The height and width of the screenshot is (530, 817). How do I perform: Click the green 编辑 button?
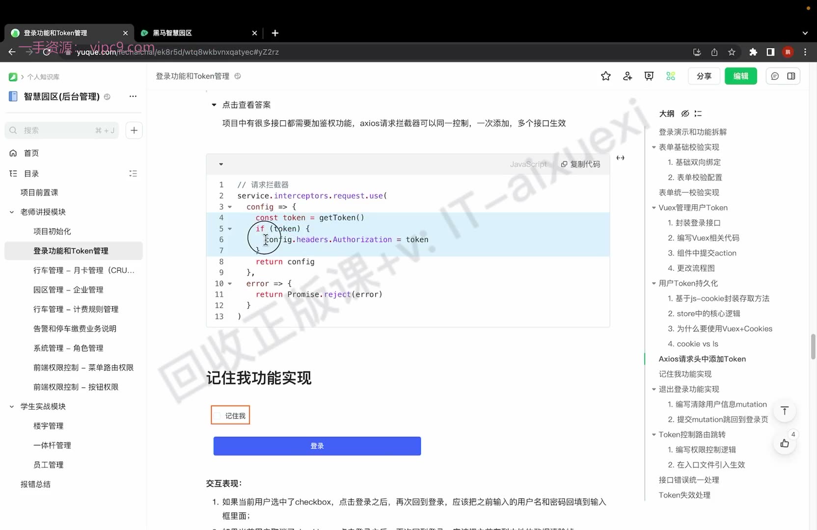[x=740, y=76]
